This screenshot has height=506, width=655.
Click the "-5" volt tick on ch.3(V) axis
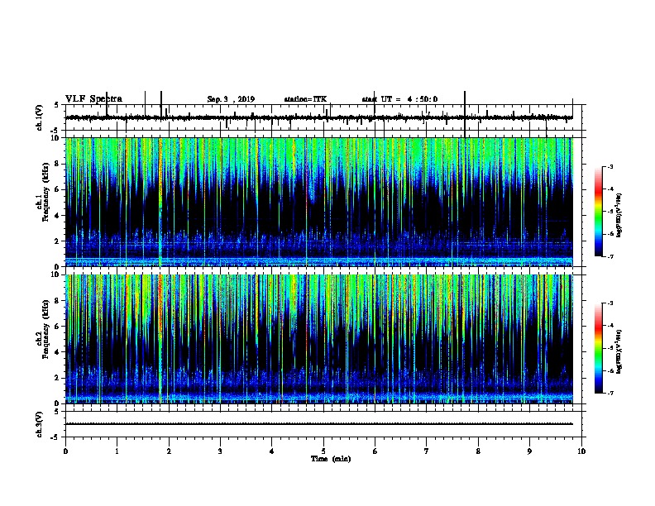(x=55, y=437)
